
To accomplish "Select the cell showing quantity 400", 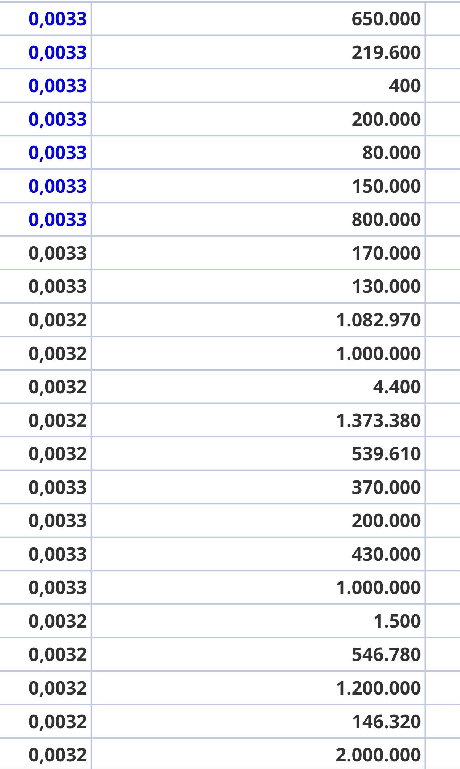I will click(x=258, y=86).
